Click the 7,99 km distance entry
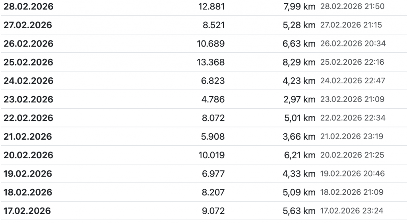 (x=299, y=7)
